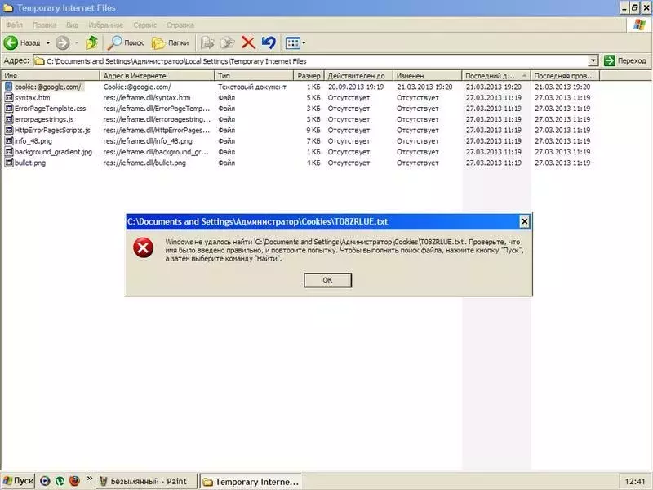Click the red Delete X toolbar icon

[x=248, y=42]
